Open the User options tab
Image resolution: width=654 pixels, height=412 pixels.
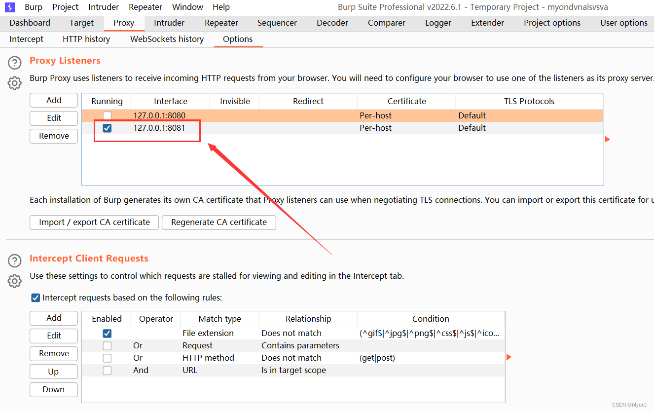623,23
